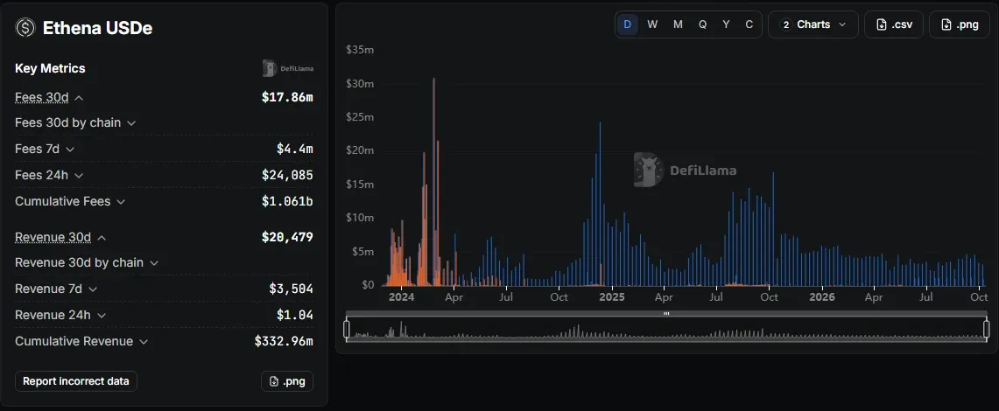Image resolution: width=999 pixels, height=411 pixels.
Task: Click the 2026 x-axis label
Action: point(822,297)
